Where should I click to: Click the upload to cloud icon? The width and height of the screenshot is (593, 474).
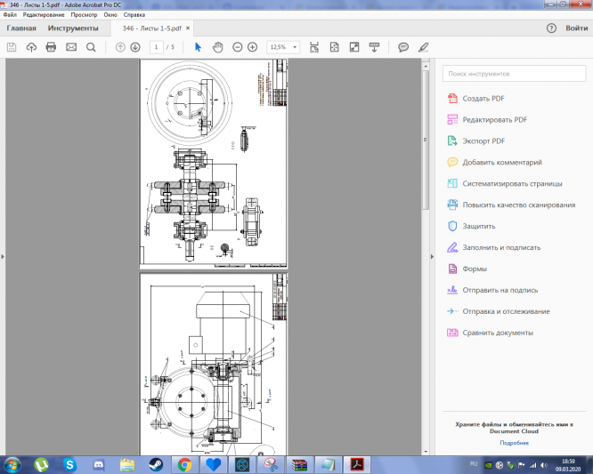[x=31, y=47]
